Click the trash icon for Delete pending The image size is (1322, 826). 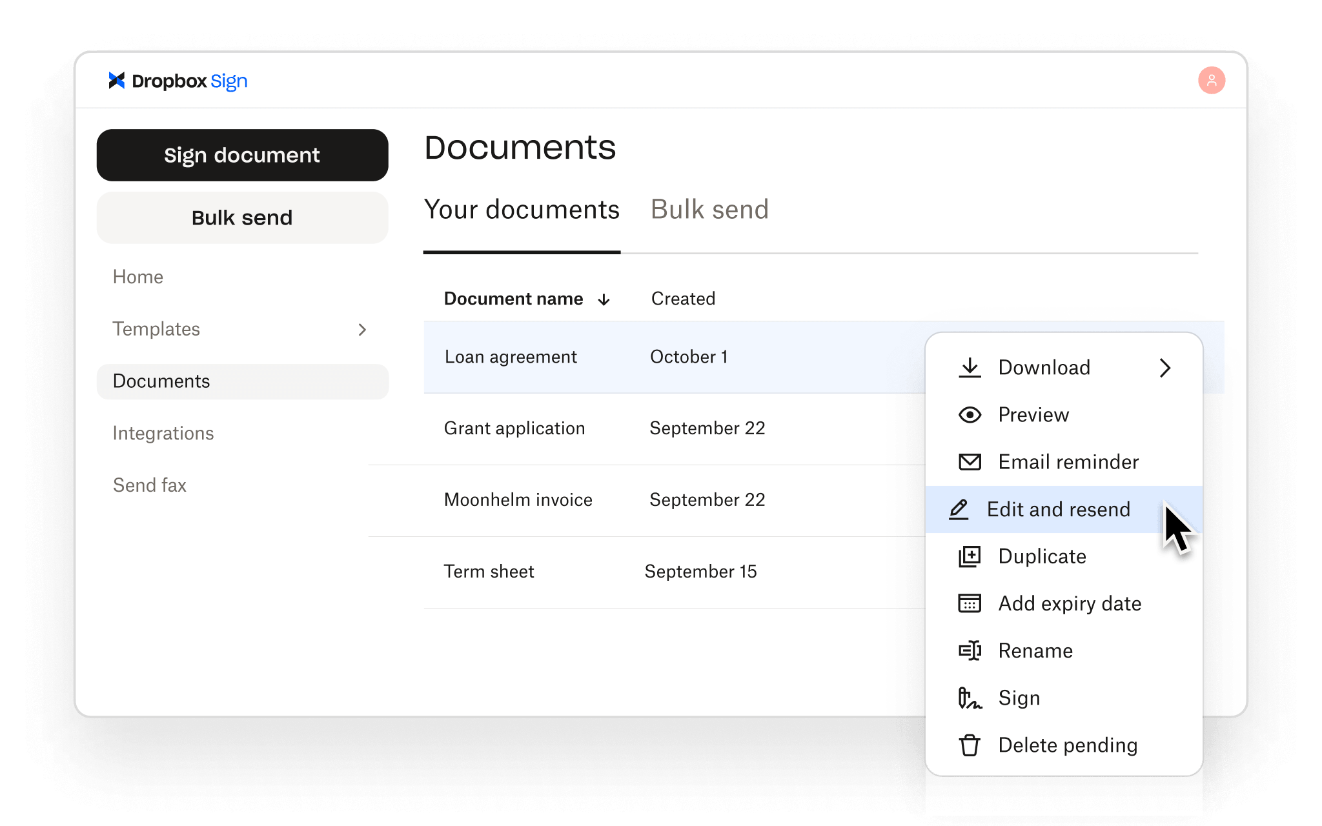pos(970,745)
